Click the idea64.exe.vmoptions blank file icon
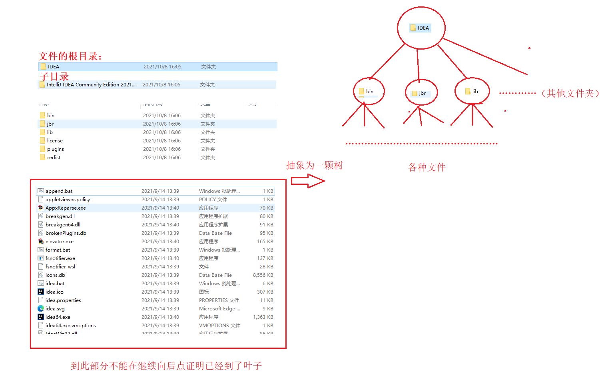The width and height of the screenshot is (600, 380). click(x=41, y=326)
